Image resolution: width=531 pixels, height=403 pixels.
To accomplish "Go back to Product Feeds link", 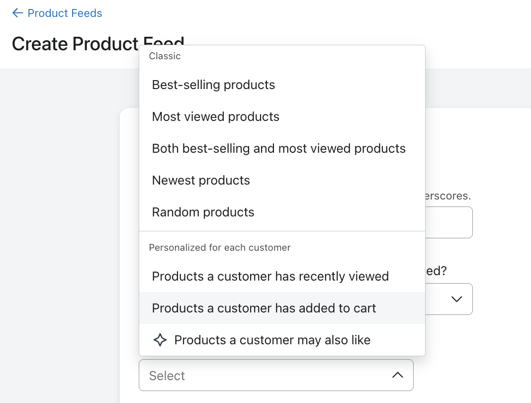I will tap(65, 13).
